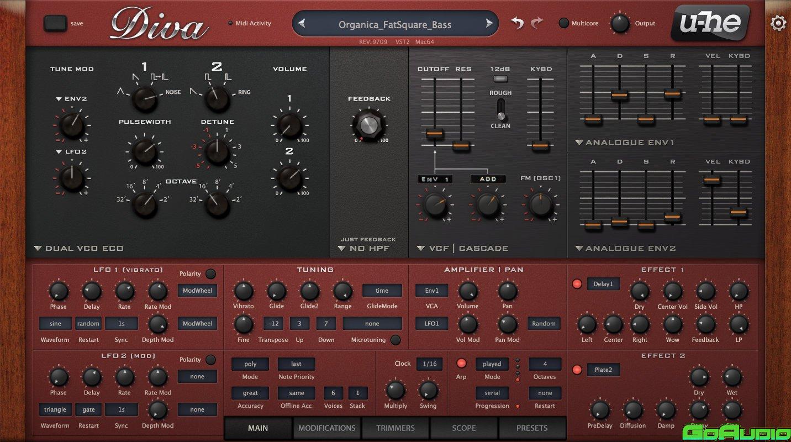Click the Detune knob
The width and height of the screenshot is (791, 442).
coord(217,151)
